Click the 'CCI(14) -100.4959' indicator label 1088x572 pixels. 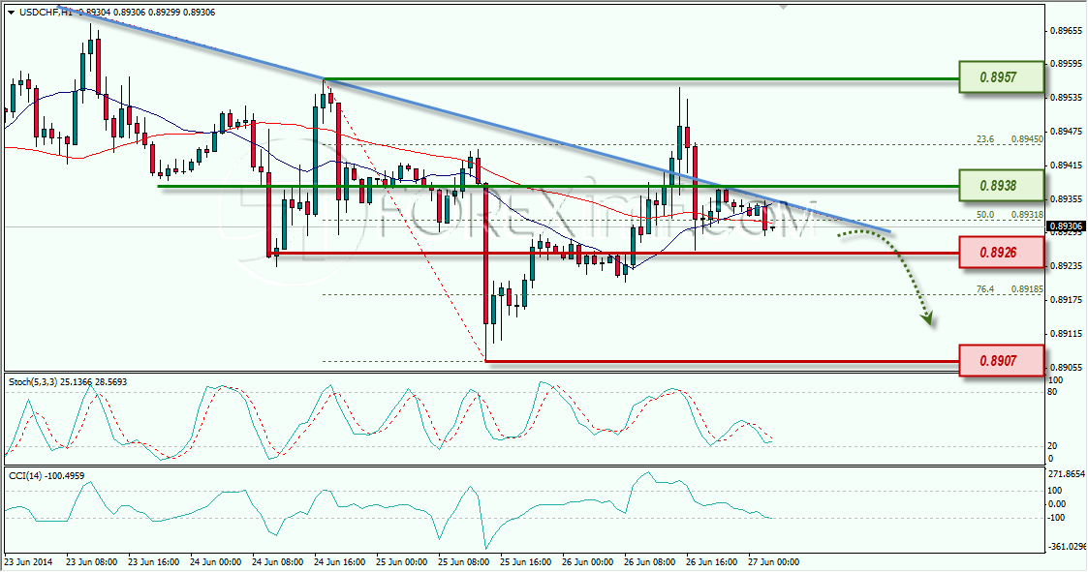tap(47, 475)
